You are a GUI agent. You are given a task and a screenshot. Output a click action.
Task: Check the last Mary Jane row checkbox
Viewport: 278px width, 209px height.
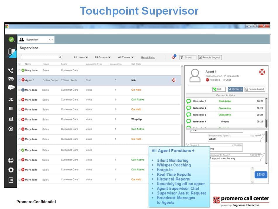click(x=20, y=179)
